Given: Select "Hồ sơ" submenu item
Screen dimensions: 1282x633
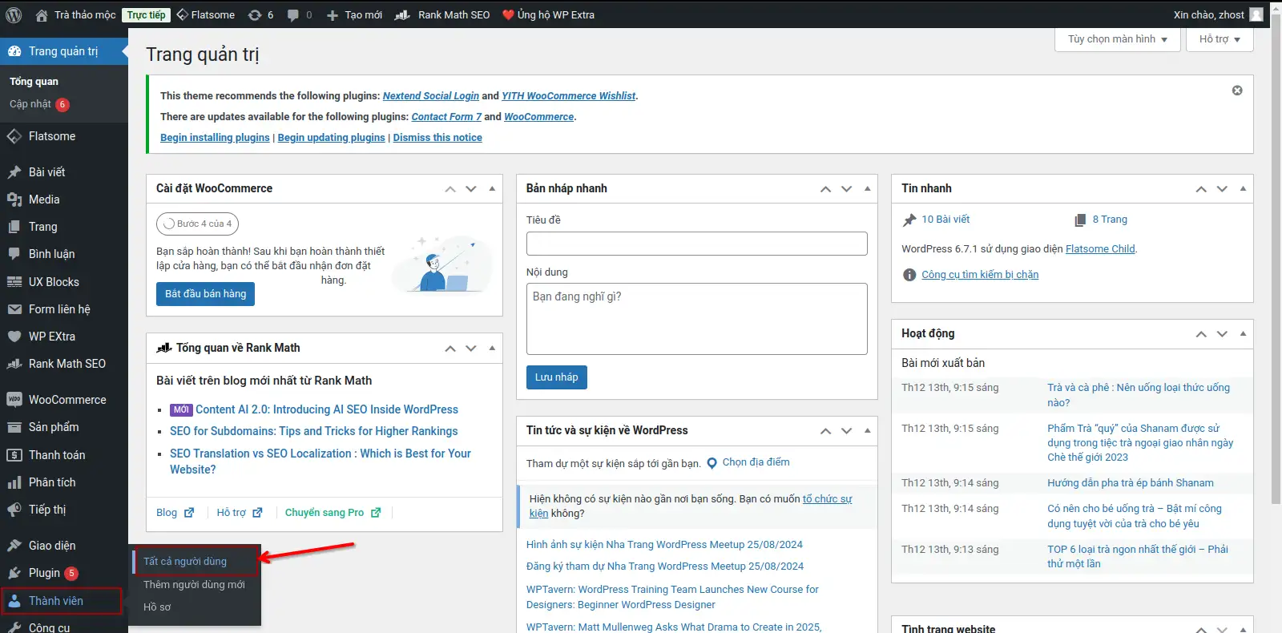Looking at the screenshot, I should tap(158, 607).
